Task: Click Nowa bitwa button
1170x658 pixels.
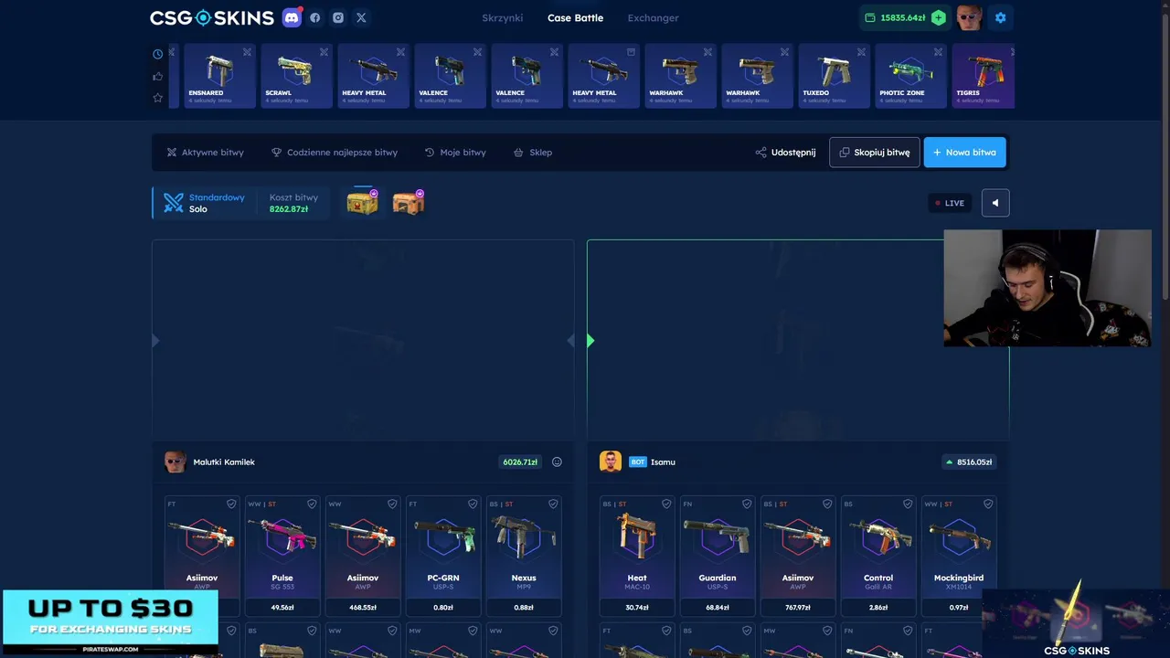Action: click(x=964, y=152)
